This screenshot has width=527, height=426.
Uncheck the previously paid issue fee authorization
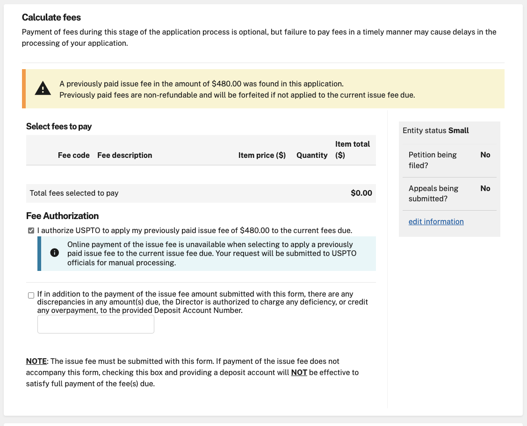(x=31, y=231)
